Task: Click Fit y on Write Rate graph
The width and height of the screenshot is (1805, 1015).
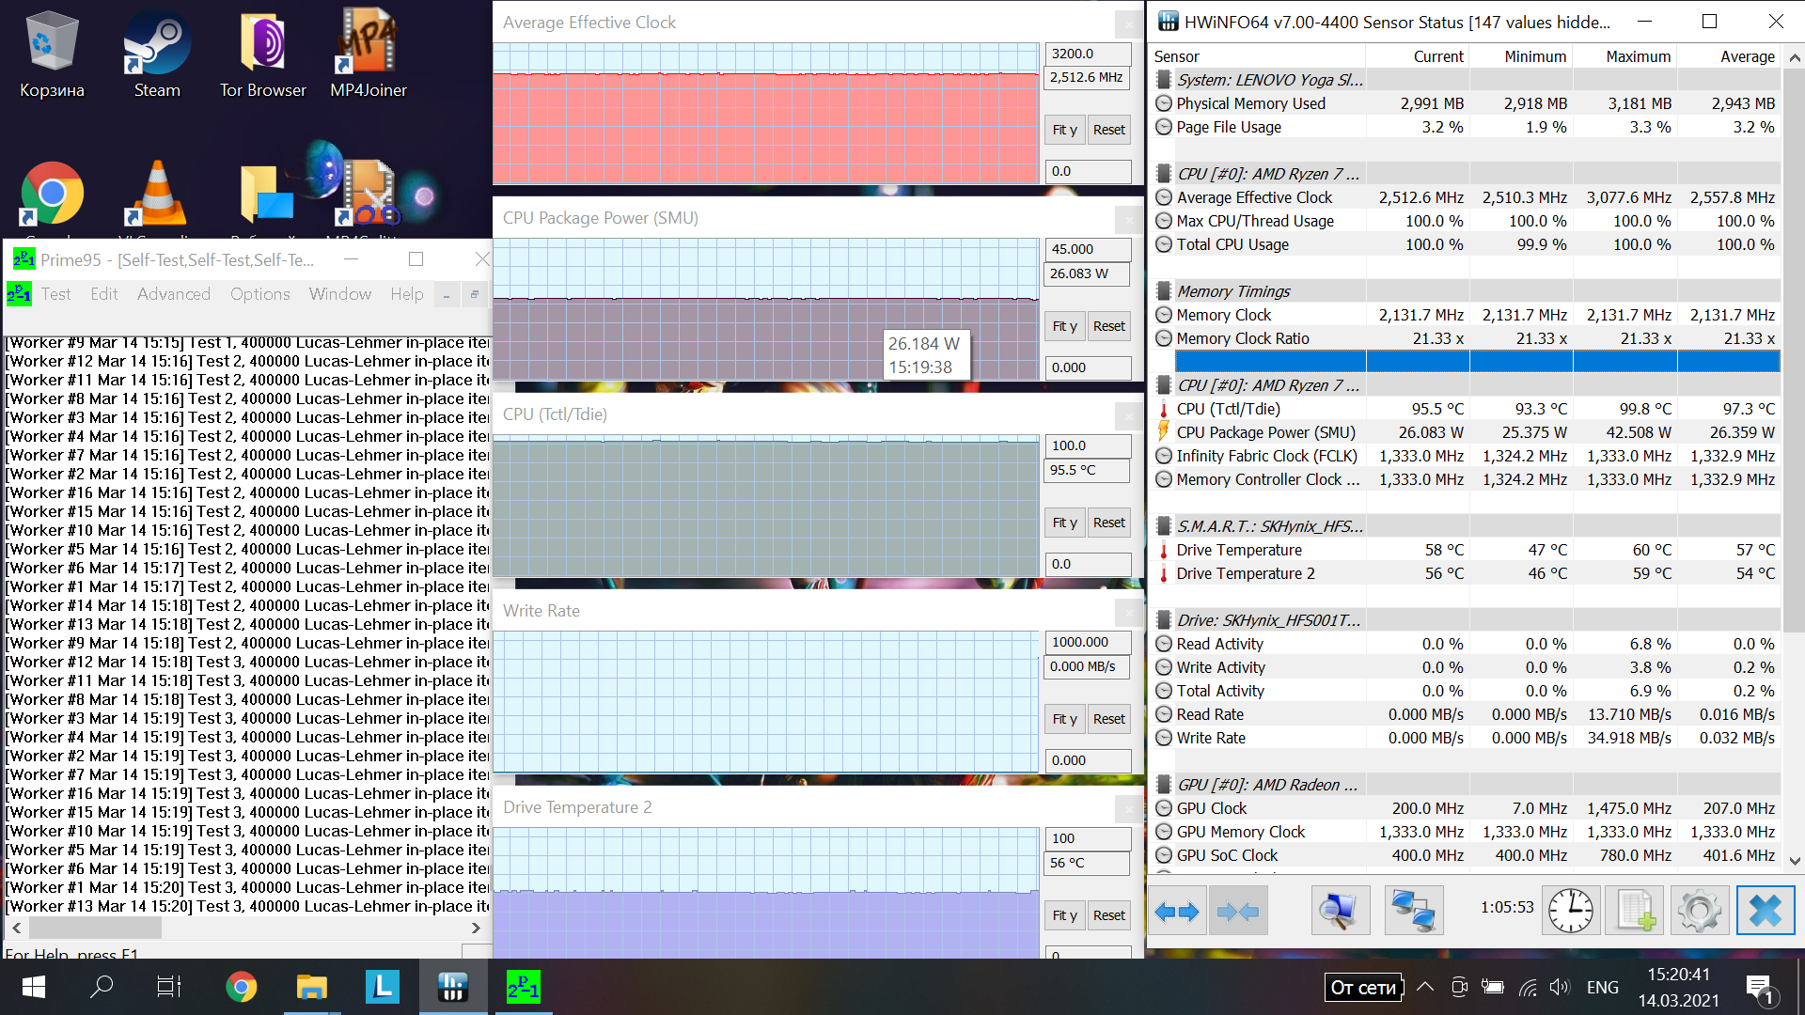Action: click(x=1065, y=719)
